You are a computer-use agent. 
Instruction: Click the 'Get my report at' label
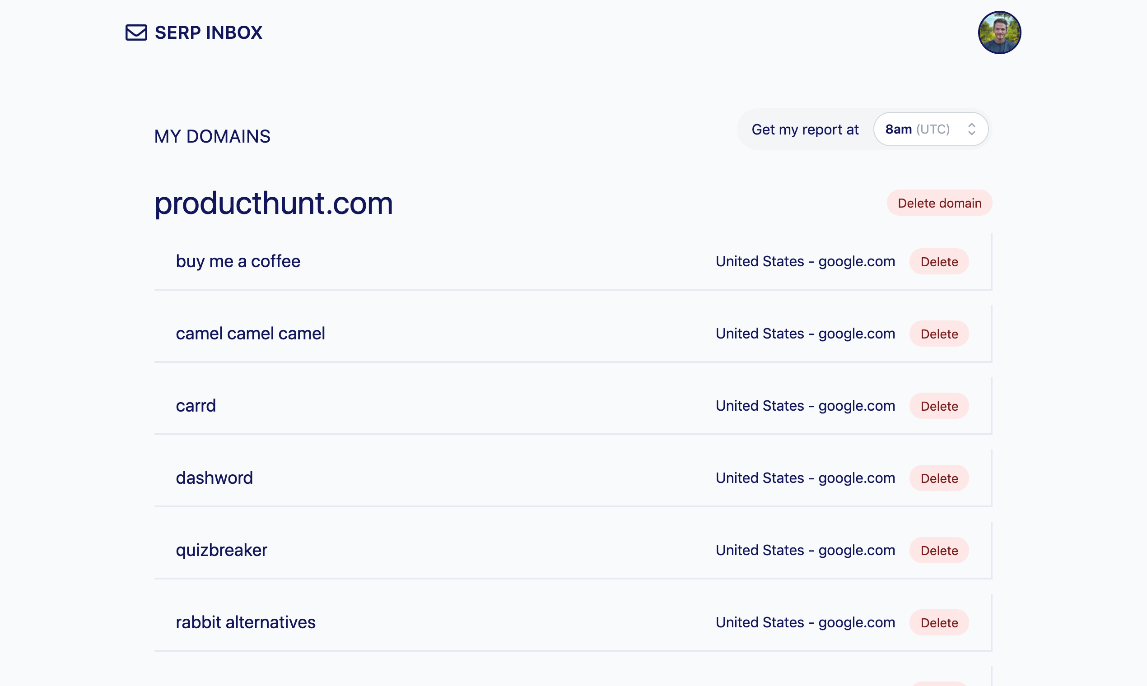pyautogui.click(x=805, y=130)
